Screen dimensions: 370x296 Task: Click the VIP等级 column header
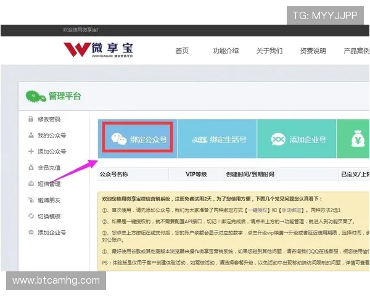click(x=196, y=175)
